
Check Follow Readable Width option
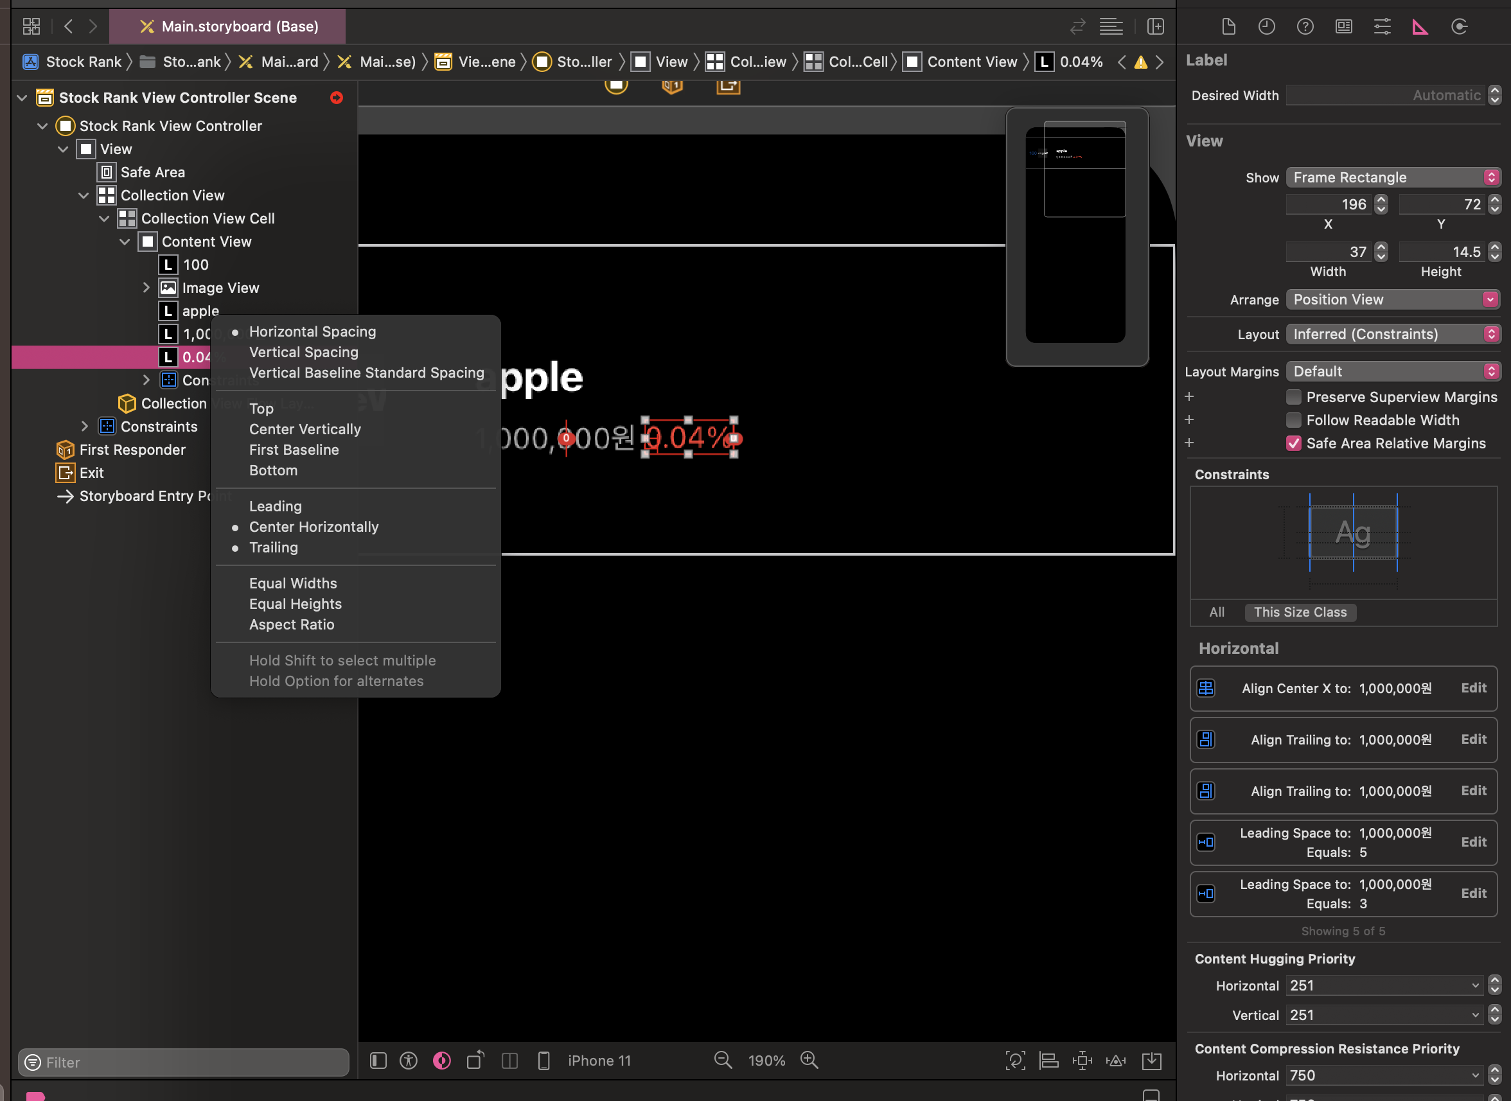(1293, 420)
